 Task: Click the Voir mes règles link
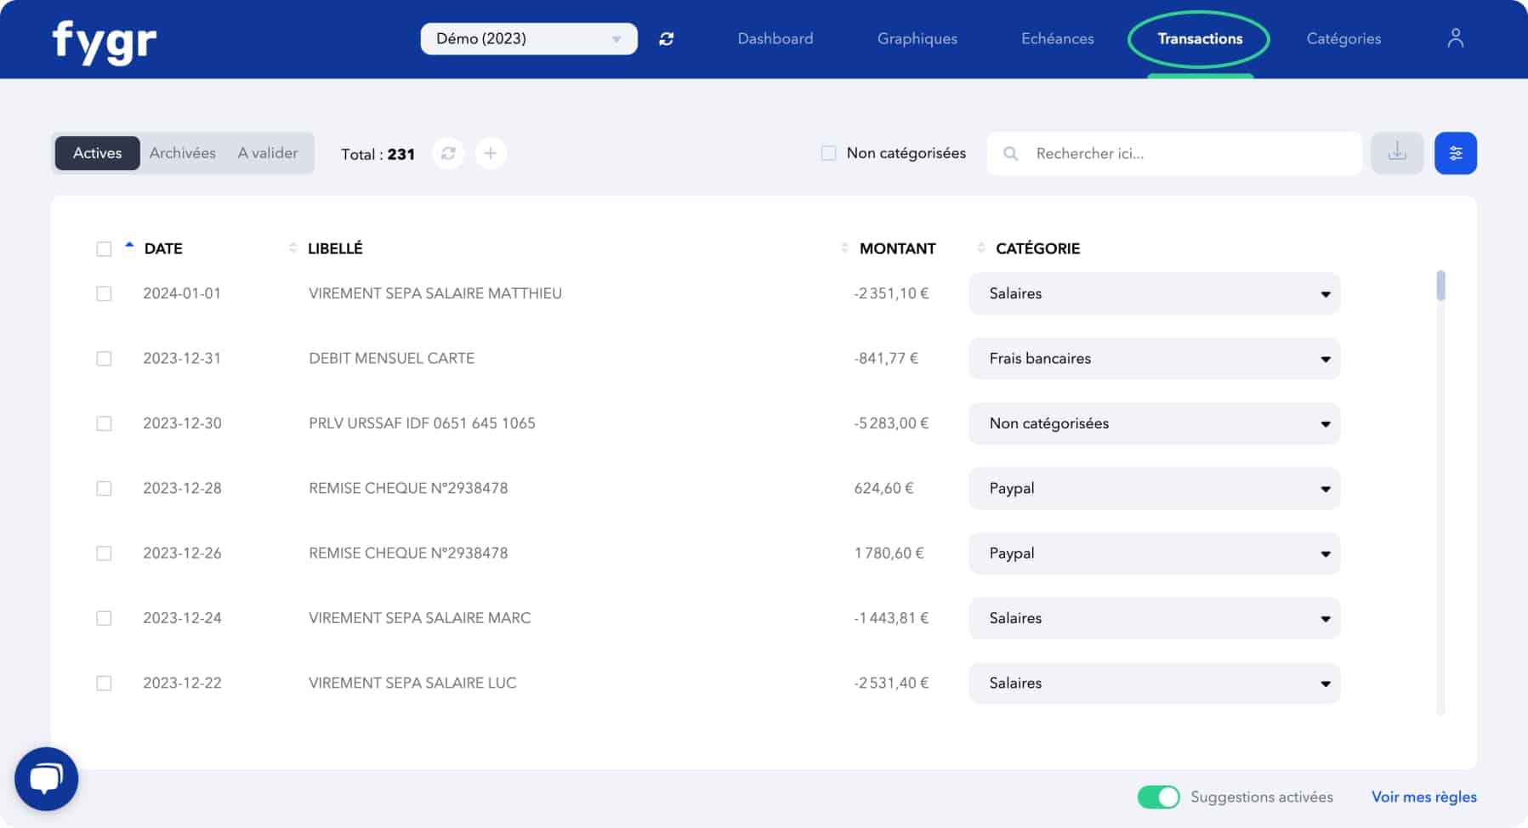(1423, 797)
